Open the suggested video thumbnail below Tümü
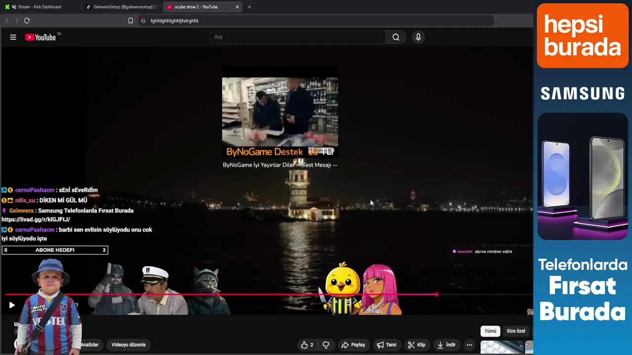This screenshot has width=632, height=355. click(502, 347)
